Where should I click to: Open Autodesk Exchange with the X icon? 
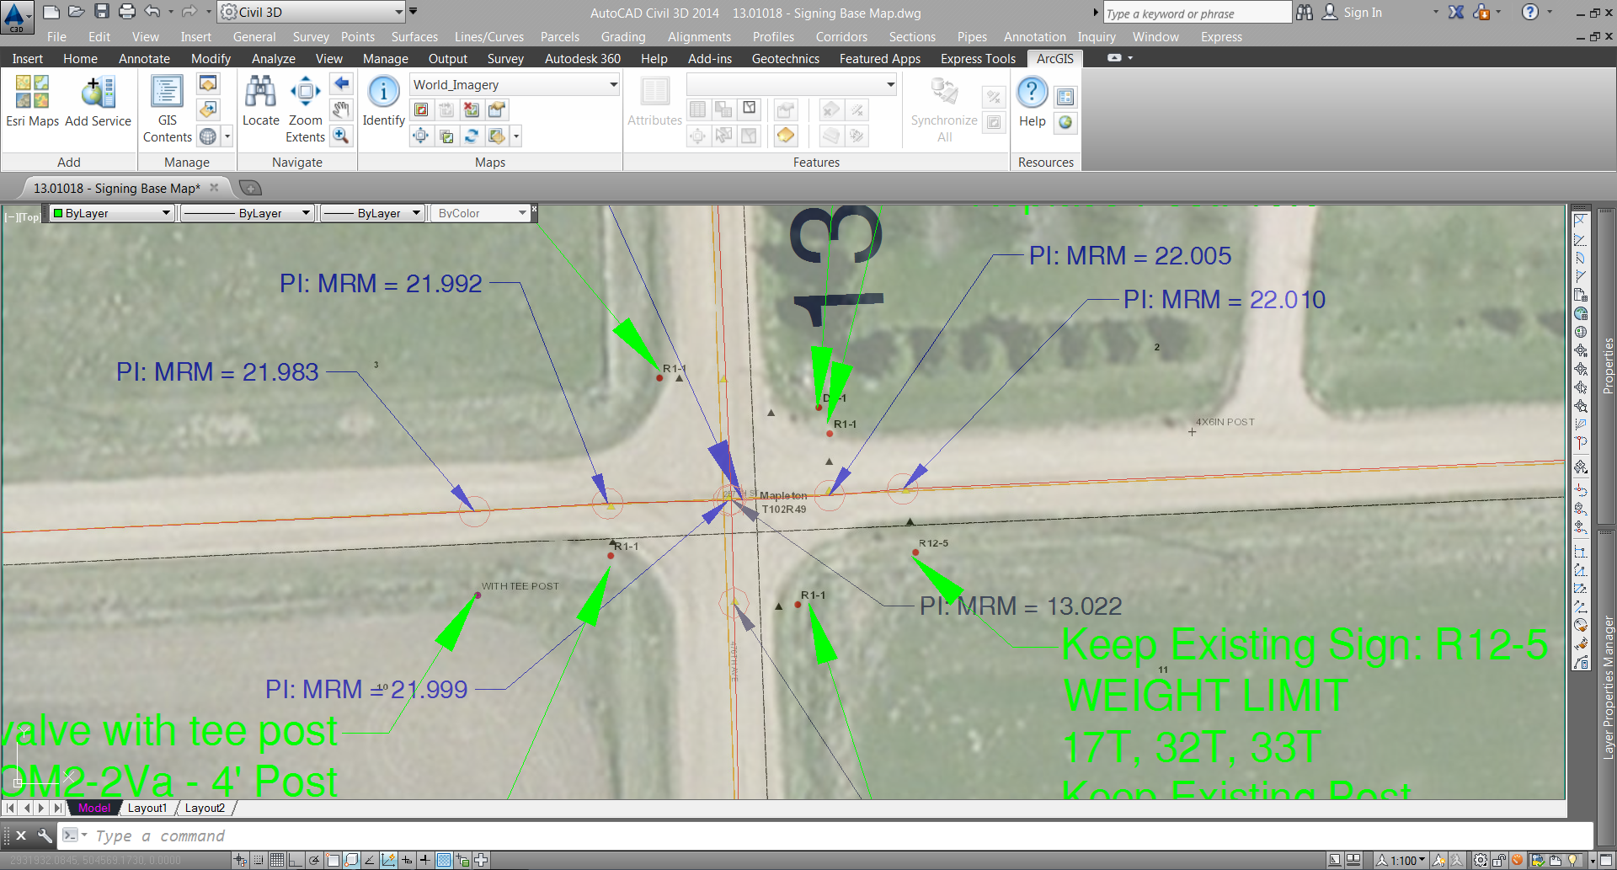pyautogui.click(x=1455, y=13)
